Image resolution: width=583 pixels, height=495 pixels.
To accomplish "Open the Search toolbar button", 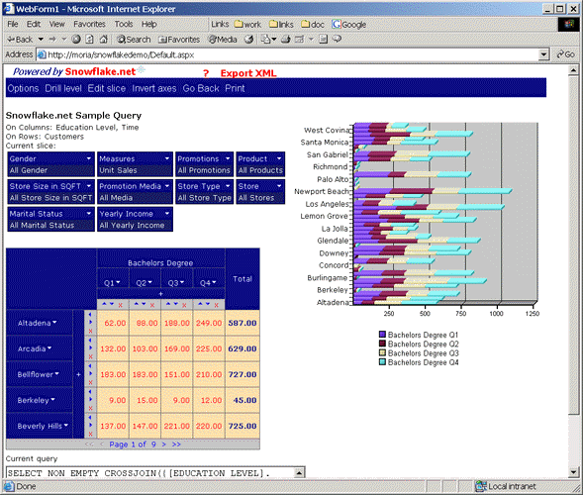I will 134,39.
